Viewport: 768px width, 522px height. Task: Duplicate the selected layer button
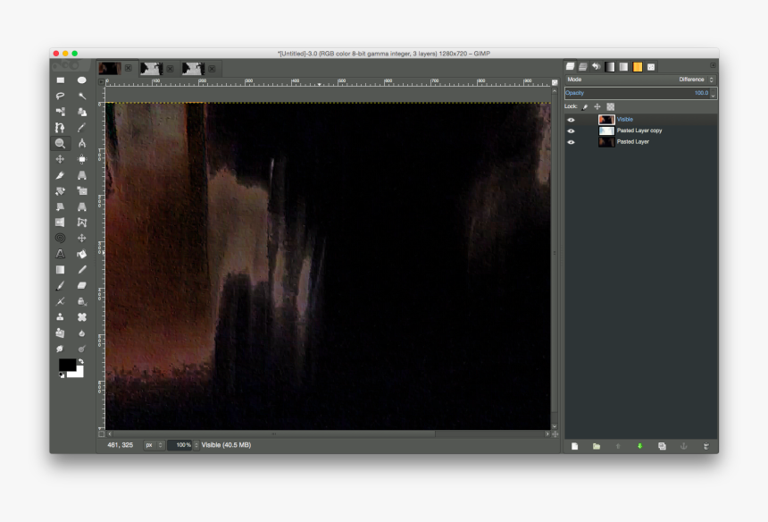[x=662, y=446]
